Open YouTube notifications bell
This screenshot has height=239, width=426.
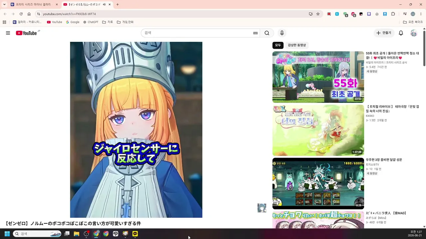401,33
